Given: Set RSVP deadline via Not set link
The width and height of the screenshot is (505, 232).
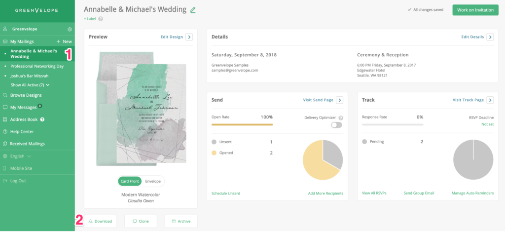Looking at the screenshot, I should 488,124.
